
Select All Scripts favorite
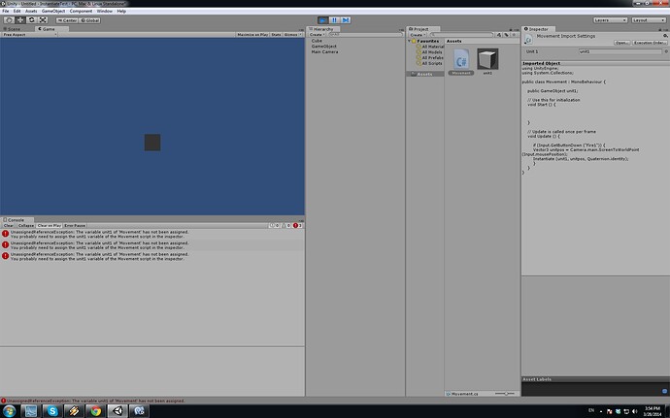tap(429, 63)
